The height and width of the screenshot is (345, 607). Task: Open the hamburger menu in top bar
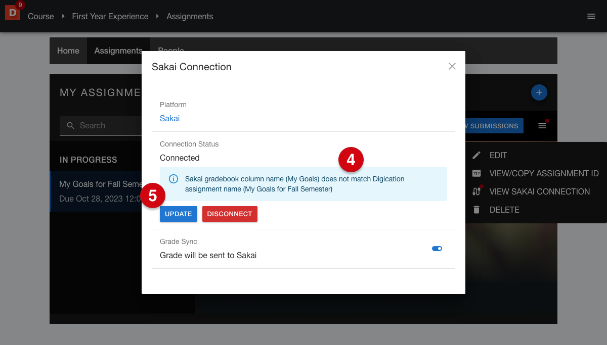(591, 16)
